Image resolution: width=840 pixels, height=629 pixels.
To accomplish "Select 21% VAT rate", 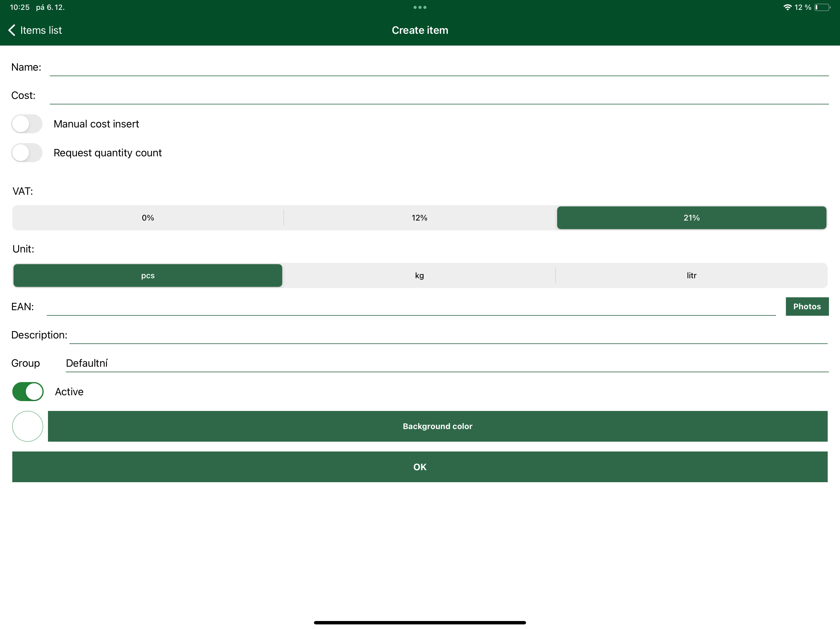I will (x=691, y=218).
